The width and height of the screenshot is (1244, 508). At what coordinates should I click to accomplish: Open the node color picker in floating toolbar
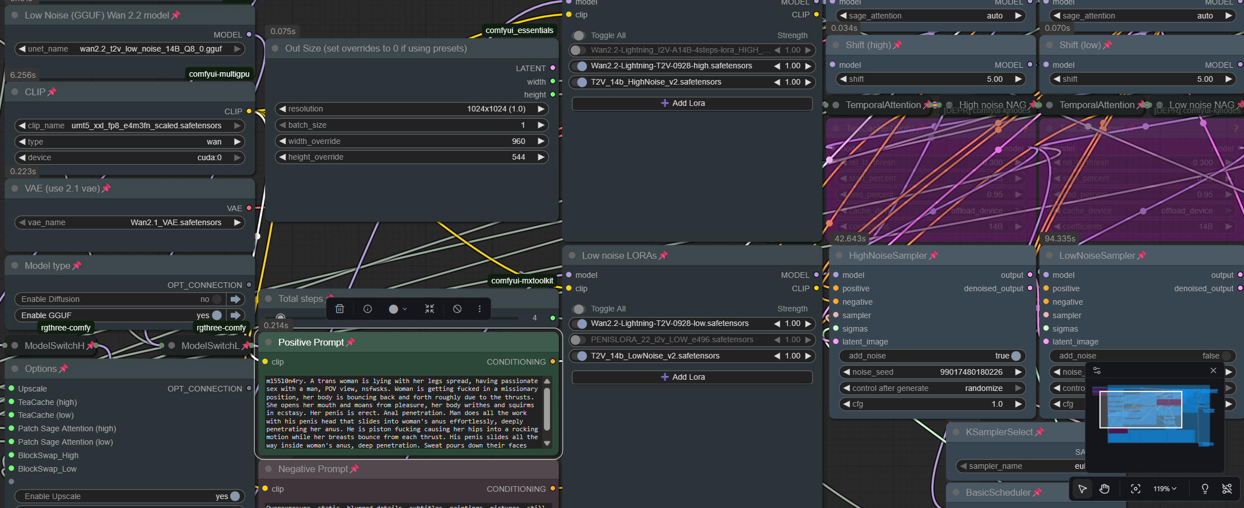coord(398,309)
